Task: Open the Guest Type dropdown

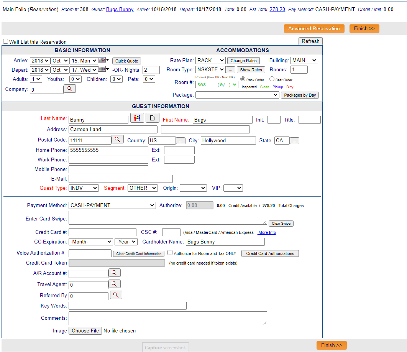Action: (83, 188)
